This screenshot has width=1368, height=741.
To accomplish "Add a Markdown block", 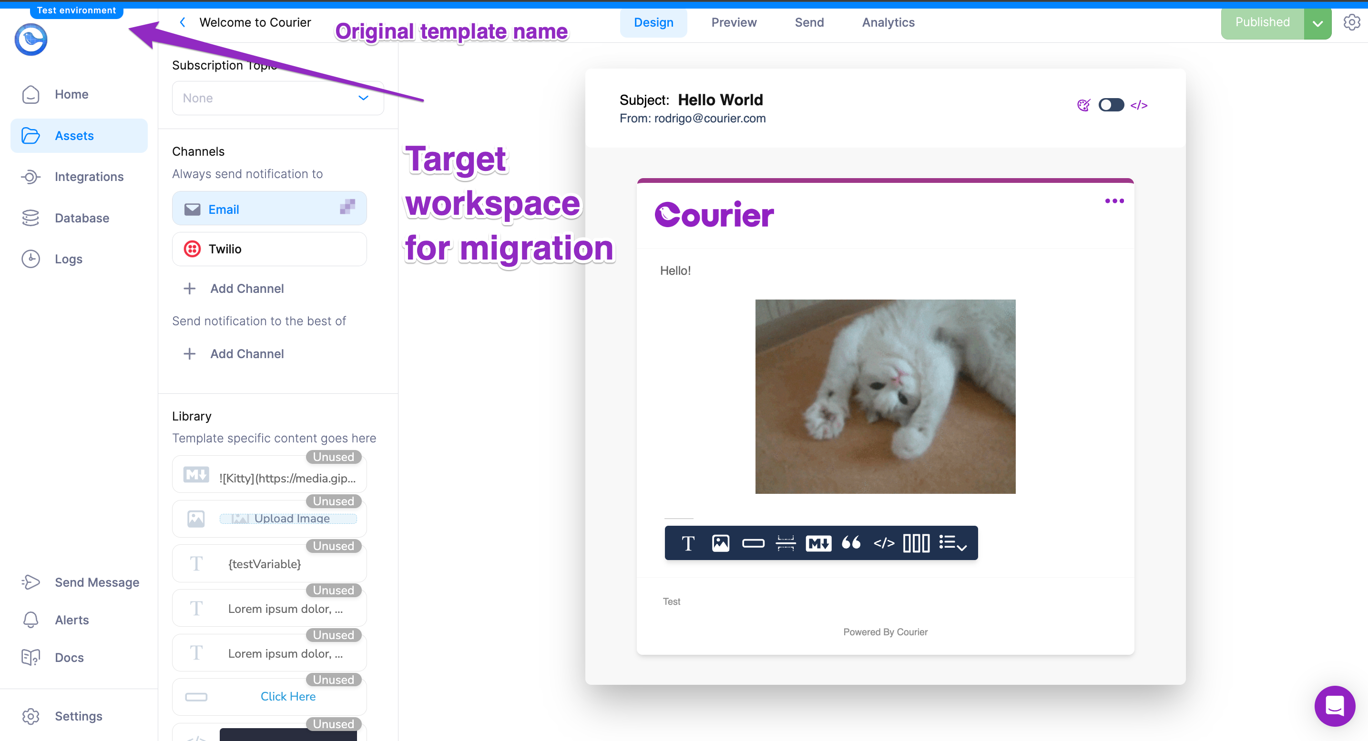I will (x=818, y=542).
